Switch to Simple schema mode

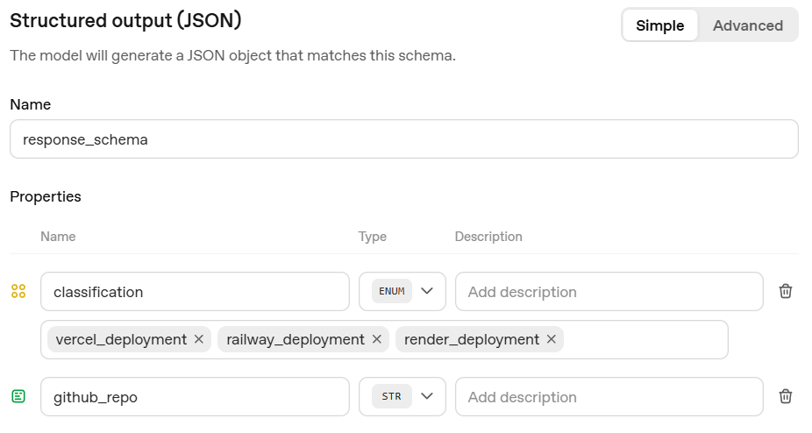pyautogui.click(x=659, y=25)
